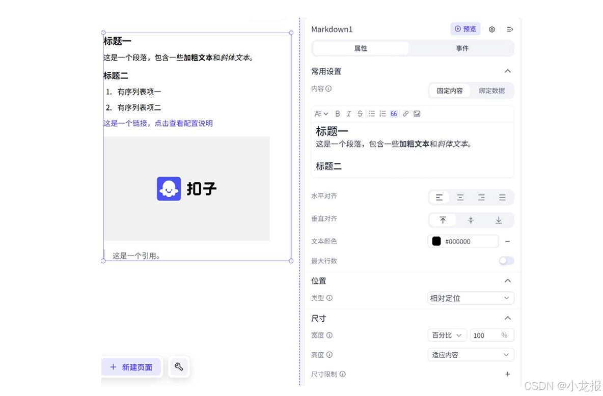Open the wrench tool button on the canvas
Viewport: 603px width, 396px height.
pos(179,367)
